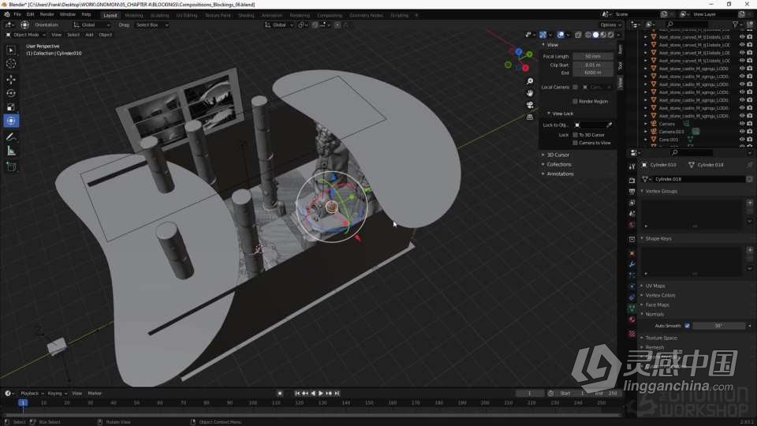Uncheck the Auto Smooth checkbox
The image size is (757, 426).
pos(687,326)
